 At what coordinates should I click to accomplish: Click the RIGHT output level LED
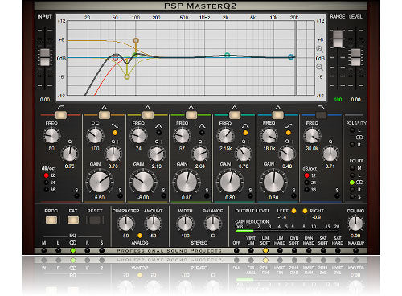(305, 211)
